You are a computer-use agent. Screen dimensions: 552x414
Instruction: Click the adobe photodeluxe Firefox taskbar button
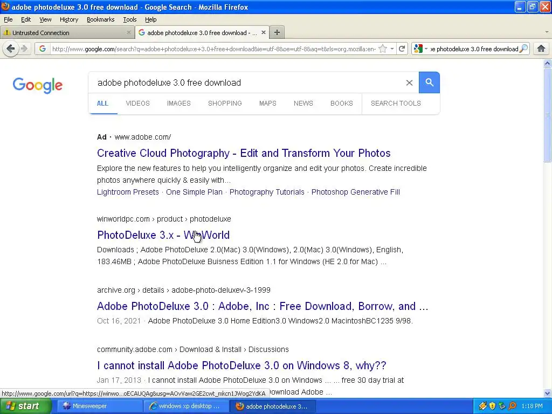tap(272, 406)
